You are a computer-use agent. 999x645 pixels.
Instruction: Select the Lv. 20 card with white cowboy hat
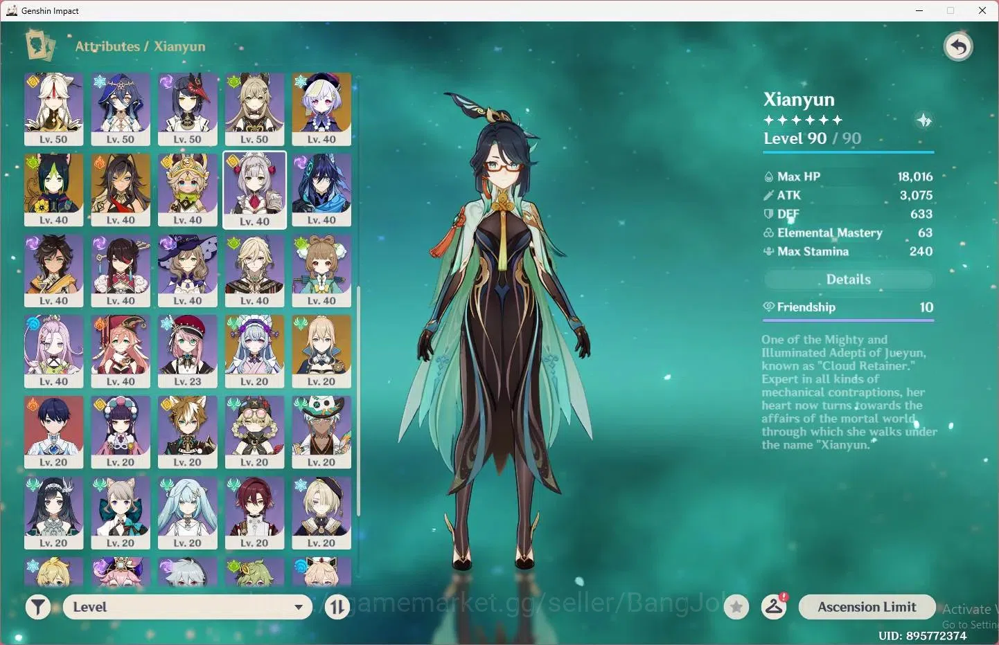click(321, 433)
